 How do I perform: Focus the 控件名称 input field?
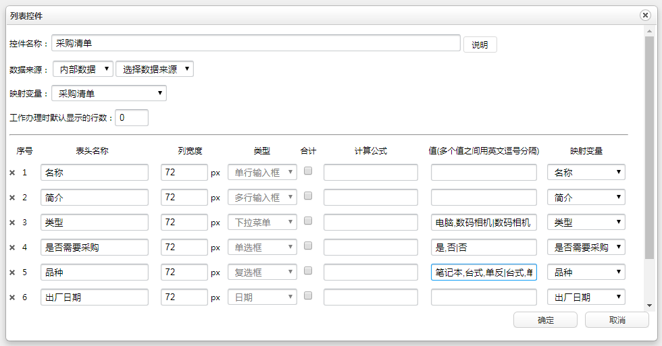click(255, 43)
